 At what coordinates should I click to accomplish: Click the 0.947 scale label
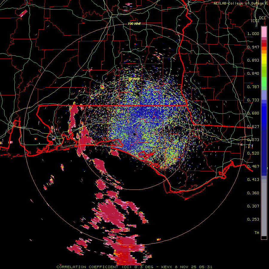(x=253, y=47)
